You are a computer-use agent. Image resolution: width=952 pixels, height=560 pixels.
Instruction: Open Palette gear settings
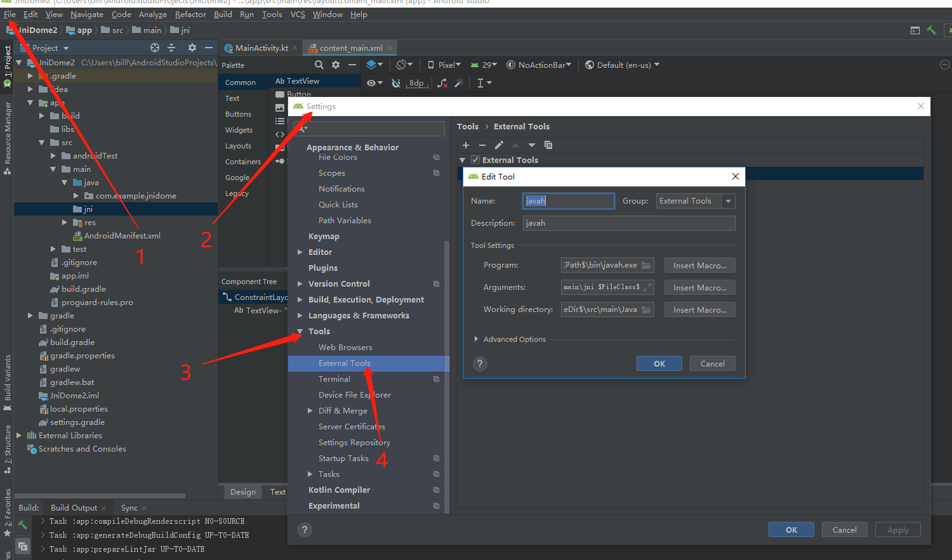(x=336, y=65)
